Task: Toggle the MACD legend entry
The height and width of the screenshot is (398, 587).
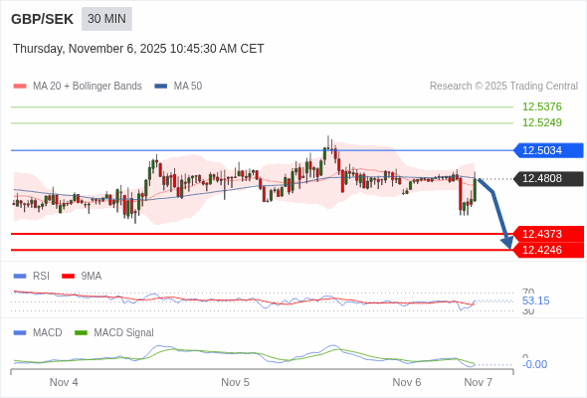Action: click(38, 332)
